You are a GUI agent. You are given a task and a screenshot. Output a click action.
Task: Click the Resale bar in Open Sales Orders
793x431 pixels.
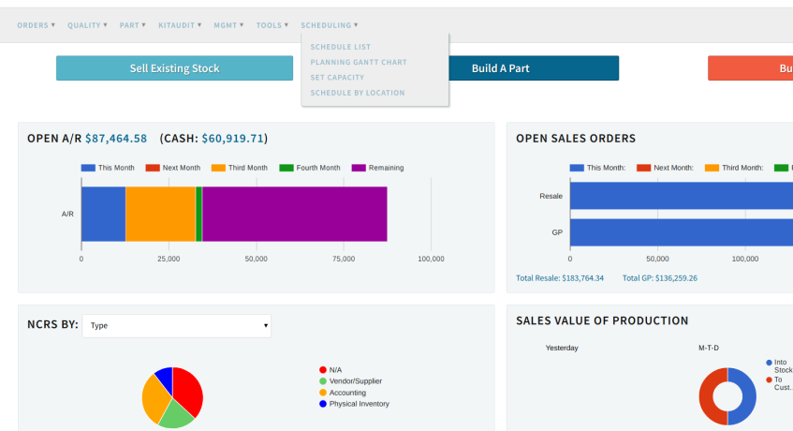tap(681, 196)
